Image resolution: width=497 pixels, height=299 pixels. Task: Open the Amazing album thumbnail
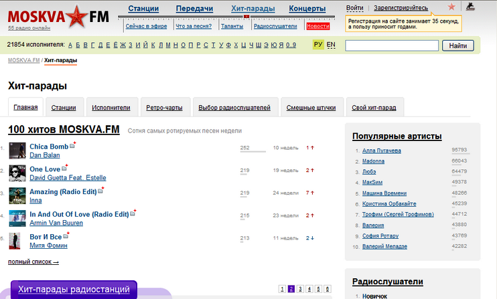click(x=17, y=195)
